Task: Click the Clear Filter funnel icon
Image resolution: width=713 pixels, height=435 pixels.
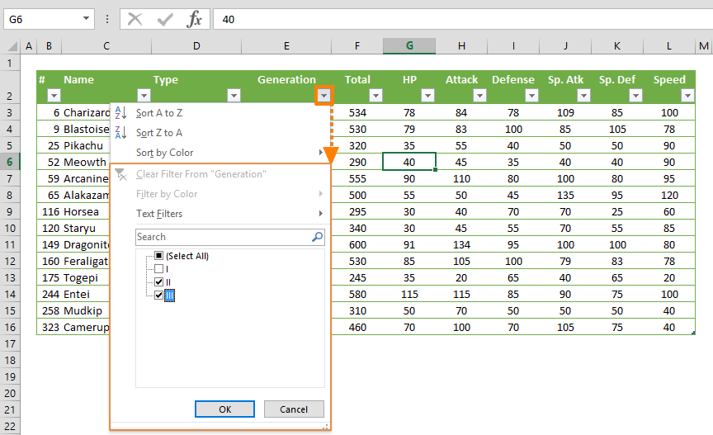Action: click(121, 174)
